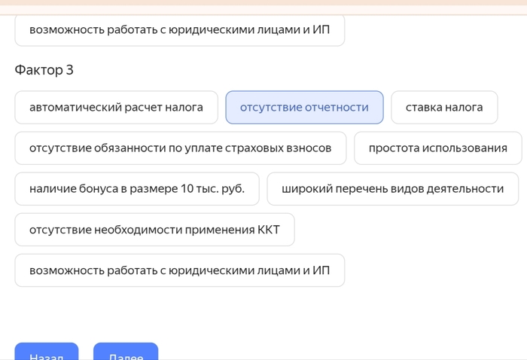Select 'автоматический расчет налога' under Фактор 3

click(x=116, y=108)
